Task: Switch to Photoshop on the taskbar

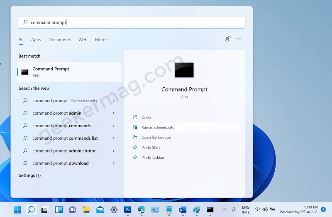Action: pyautogui.click(x=128, y=210)
